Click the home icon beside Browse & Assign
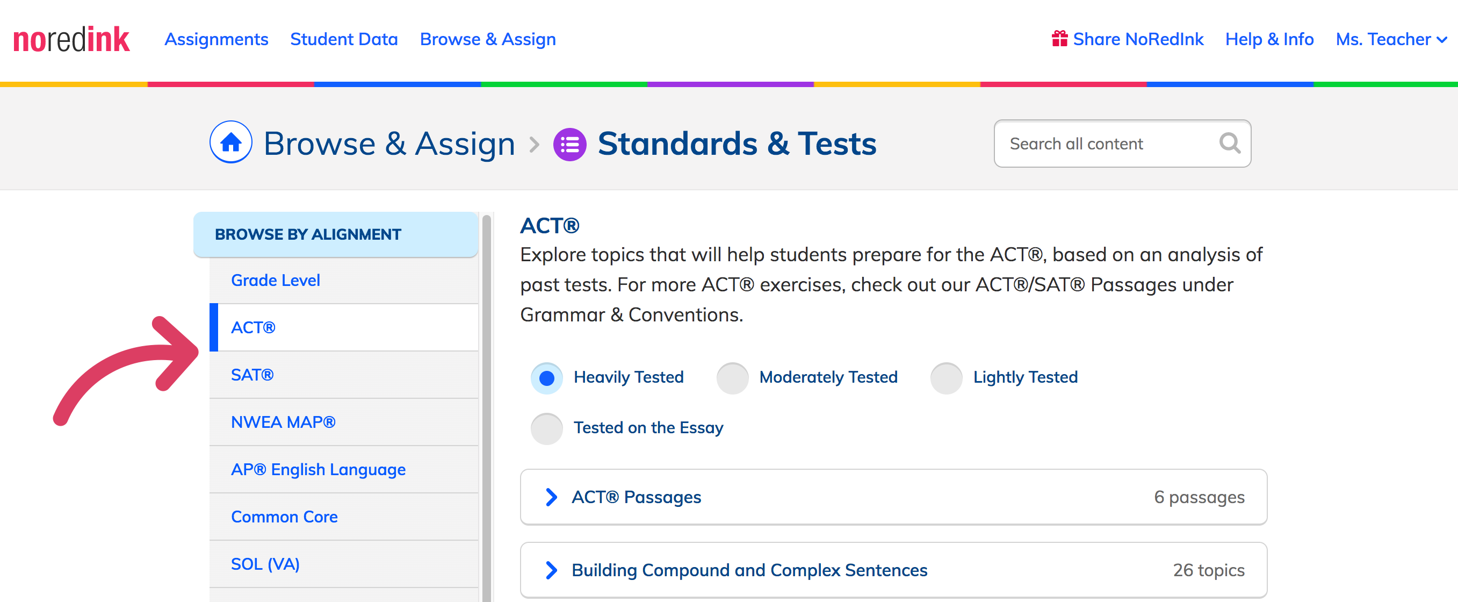Image resolution: width=1458 pixels, height=602 pixels. click(231, 143)
